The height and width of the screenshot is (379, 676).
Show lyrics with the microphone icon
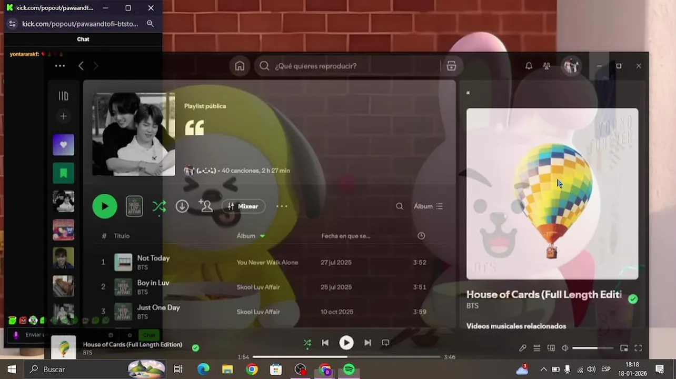(522, 348)
